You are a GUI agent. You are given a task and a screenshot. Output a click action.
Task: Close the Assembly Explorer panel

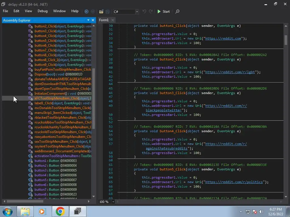coord(93,20)
